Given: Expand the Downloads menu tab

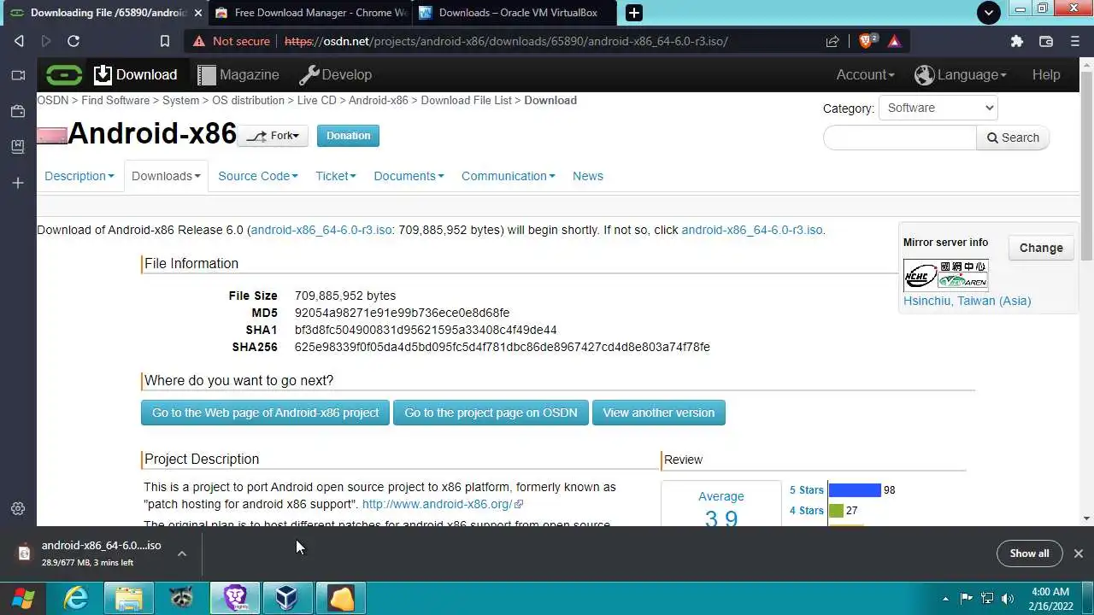Looking at the screenshot, I should (166, 176).
